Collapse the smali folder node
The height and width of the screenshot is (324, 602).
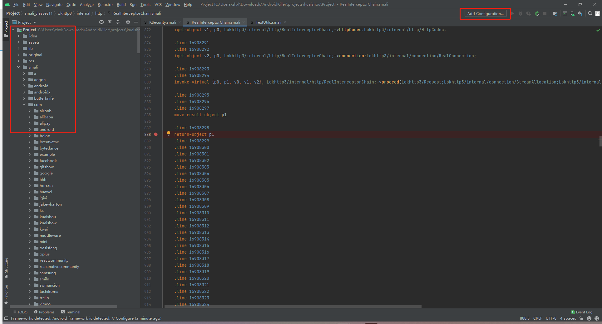click(x=18, y=67)
